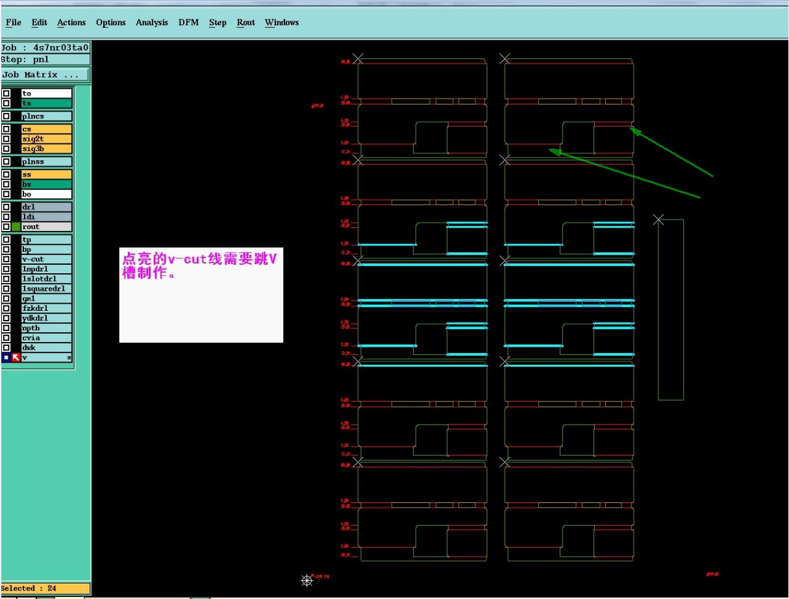Toggle the checkbox for layer bs
Viewport: 789px width, 599px height.
[x=6, y=184]
